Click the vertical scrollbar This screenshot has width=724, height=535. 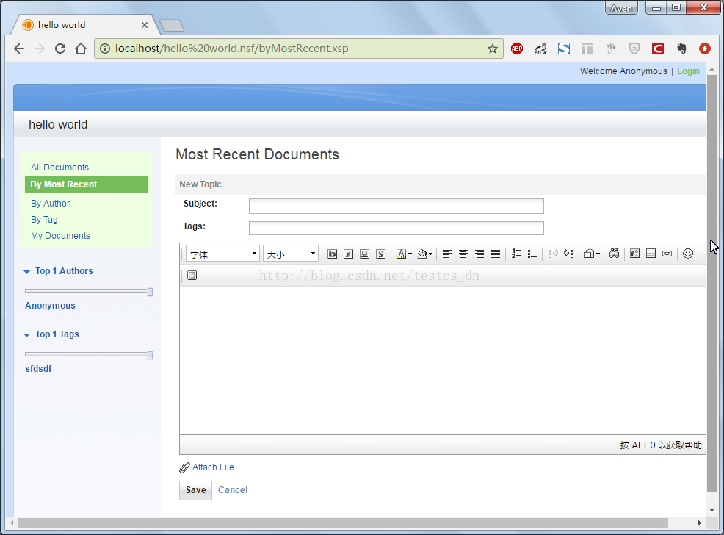tap(712, 283)
